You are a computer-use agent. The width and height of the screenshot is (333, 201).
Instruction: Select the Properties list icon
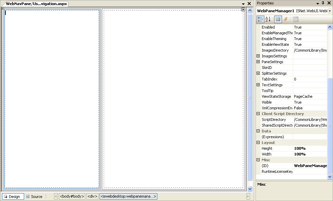(x=278, y=19)
